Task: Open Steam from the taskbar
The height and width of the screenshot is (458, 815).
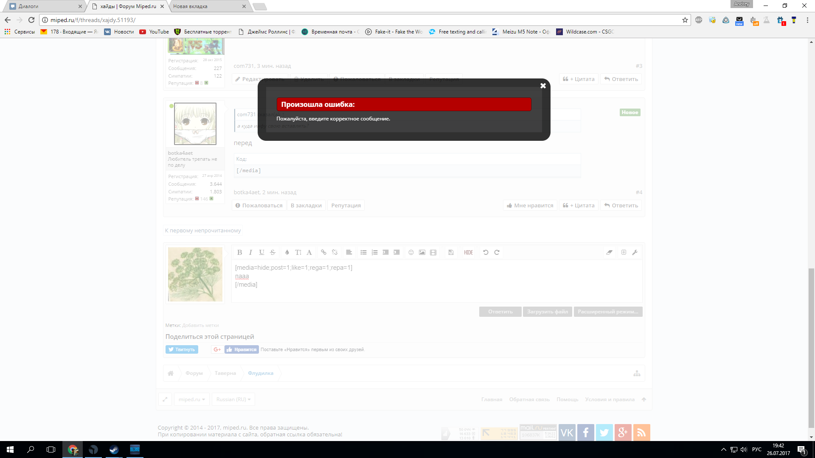Action: [114, 450]
